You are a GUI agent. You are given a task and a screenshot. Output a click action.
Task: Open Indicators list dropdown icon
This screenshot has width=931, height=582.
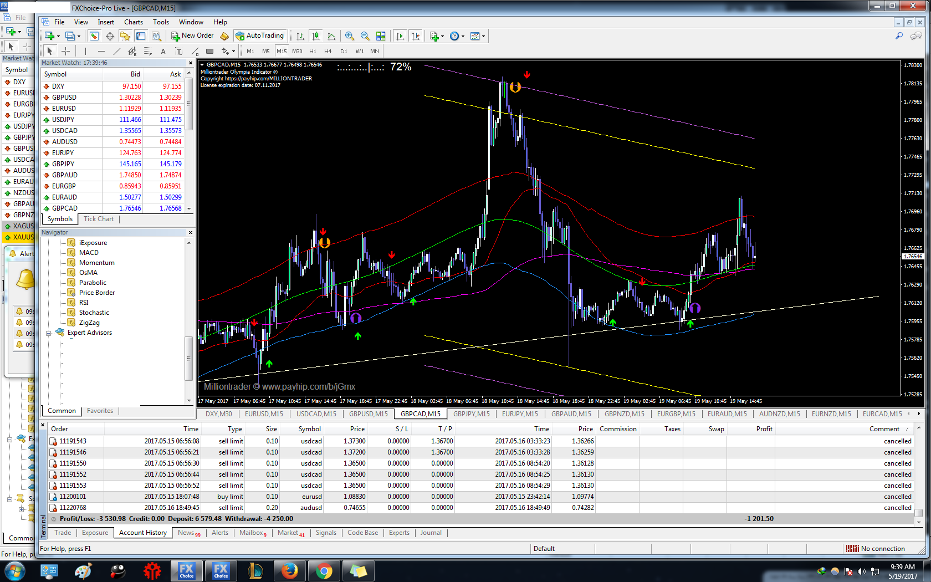point(437,36)
